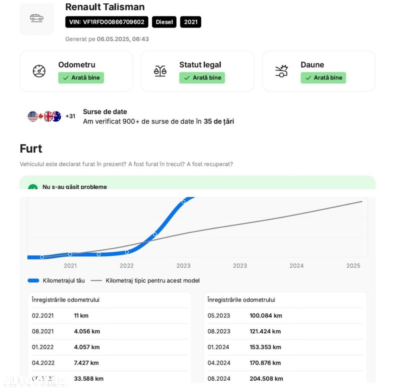Click the 05.2023 date entry
The image size is (395, 388).
tap(219, 316)
